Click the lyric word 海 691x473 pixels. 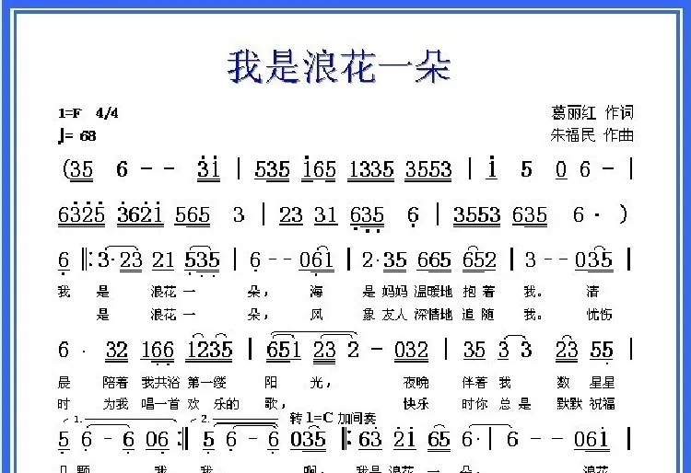[x=316, y=292]
